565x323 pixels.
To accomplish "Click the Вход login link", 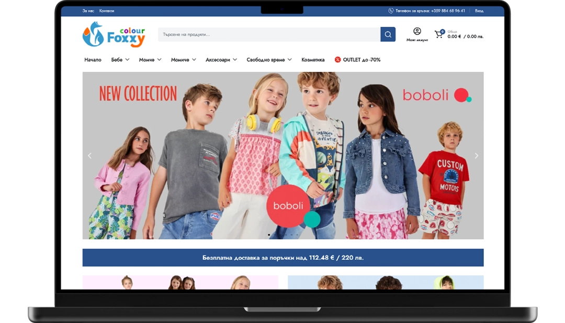I will tap(479, 11).
